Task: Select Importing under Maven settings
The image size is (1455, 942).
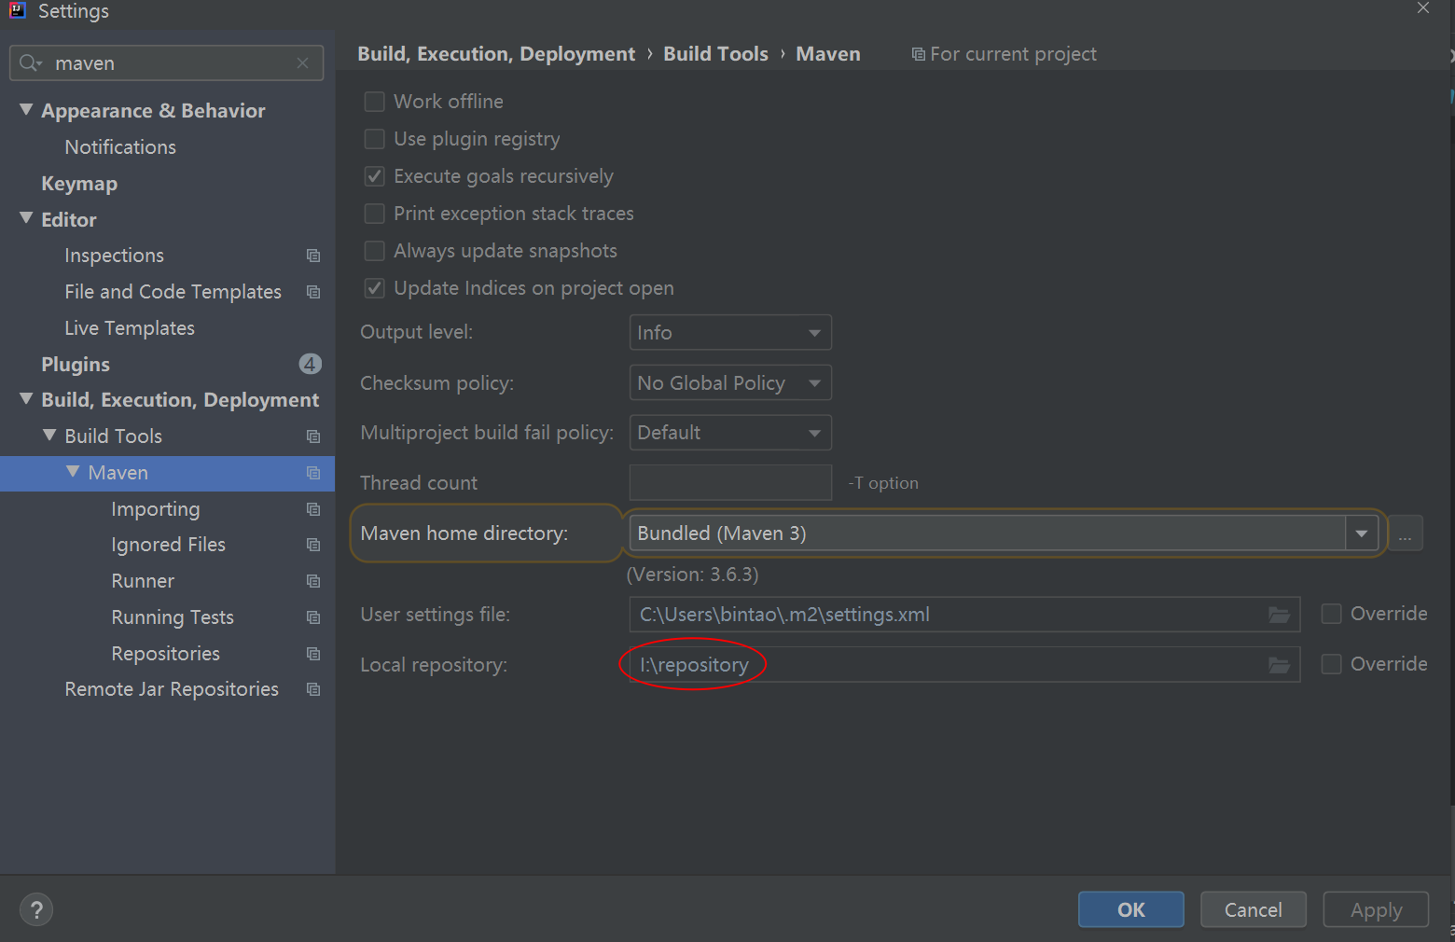Action: tap(155, 509)
